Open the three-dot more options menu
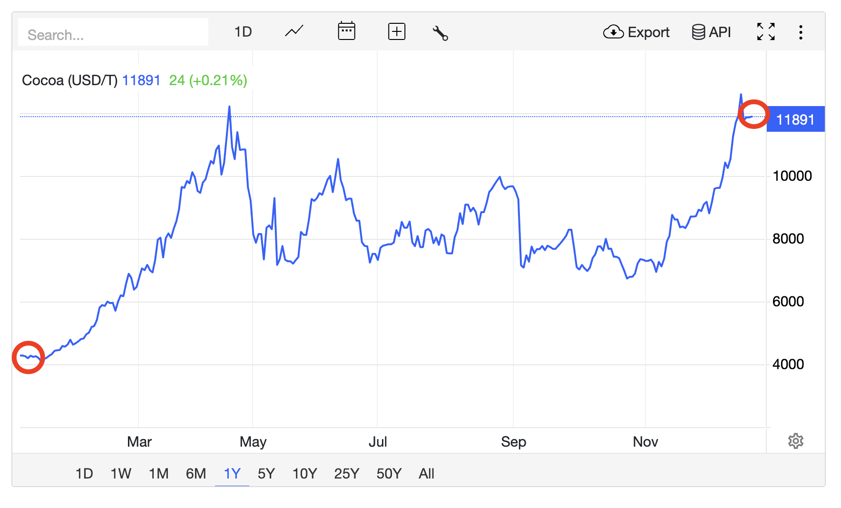This screenshot has height=508, width=841. (x=801, y=32)
